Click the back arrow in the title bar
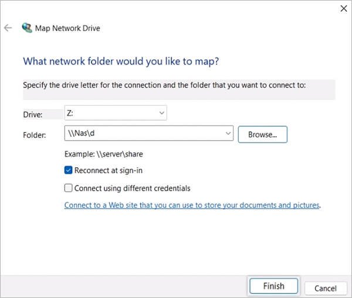352x298 pixels. [x=8, y=28]
